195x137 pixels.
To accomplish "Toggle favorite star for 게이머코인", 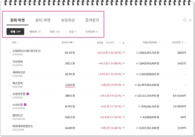I will point(9,74).
